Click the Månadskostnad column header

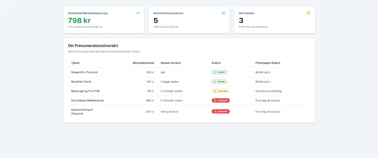[143, 63]
